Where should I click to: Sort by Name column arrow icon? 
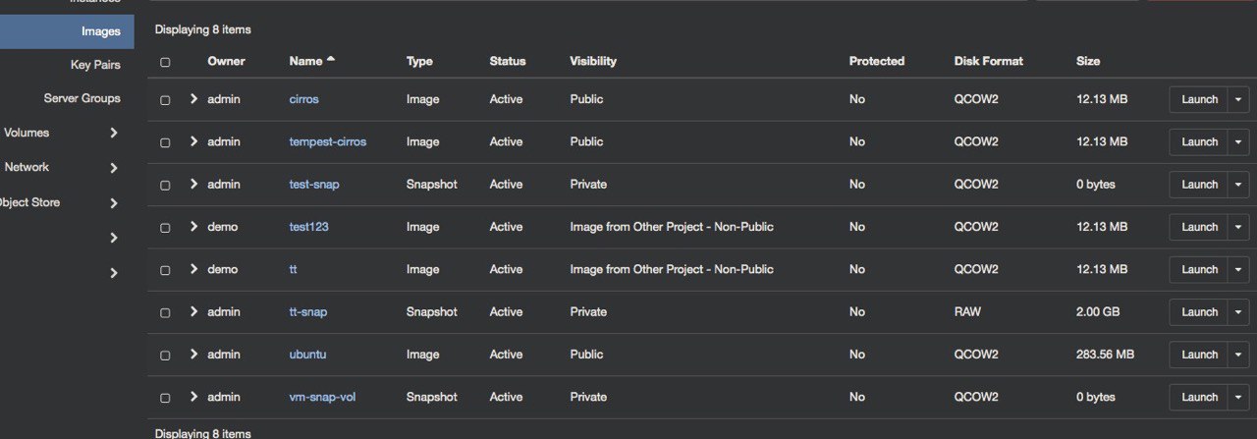point(331,60)
